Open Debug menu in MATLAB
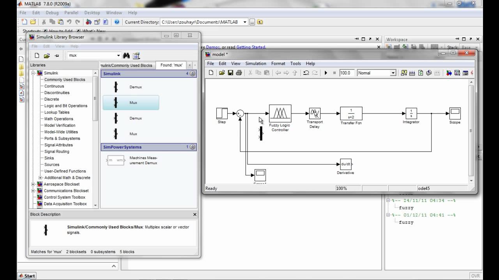Image resolution: width=499 pixels, height=280 pixels. coord(52,13)
